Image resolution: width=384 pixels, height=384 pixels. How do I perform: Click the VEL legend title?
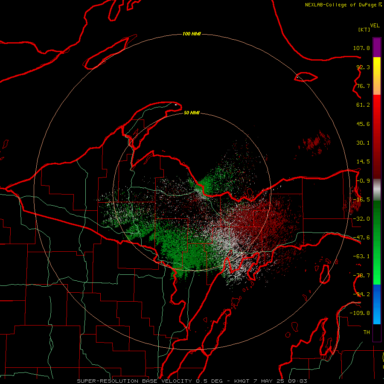(x=375, y=26)
